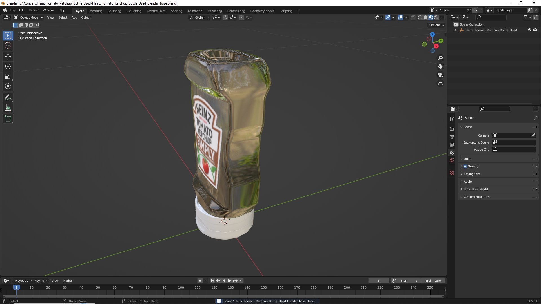
Task: Choose the Measure tool
Action: tap(8, 108)
